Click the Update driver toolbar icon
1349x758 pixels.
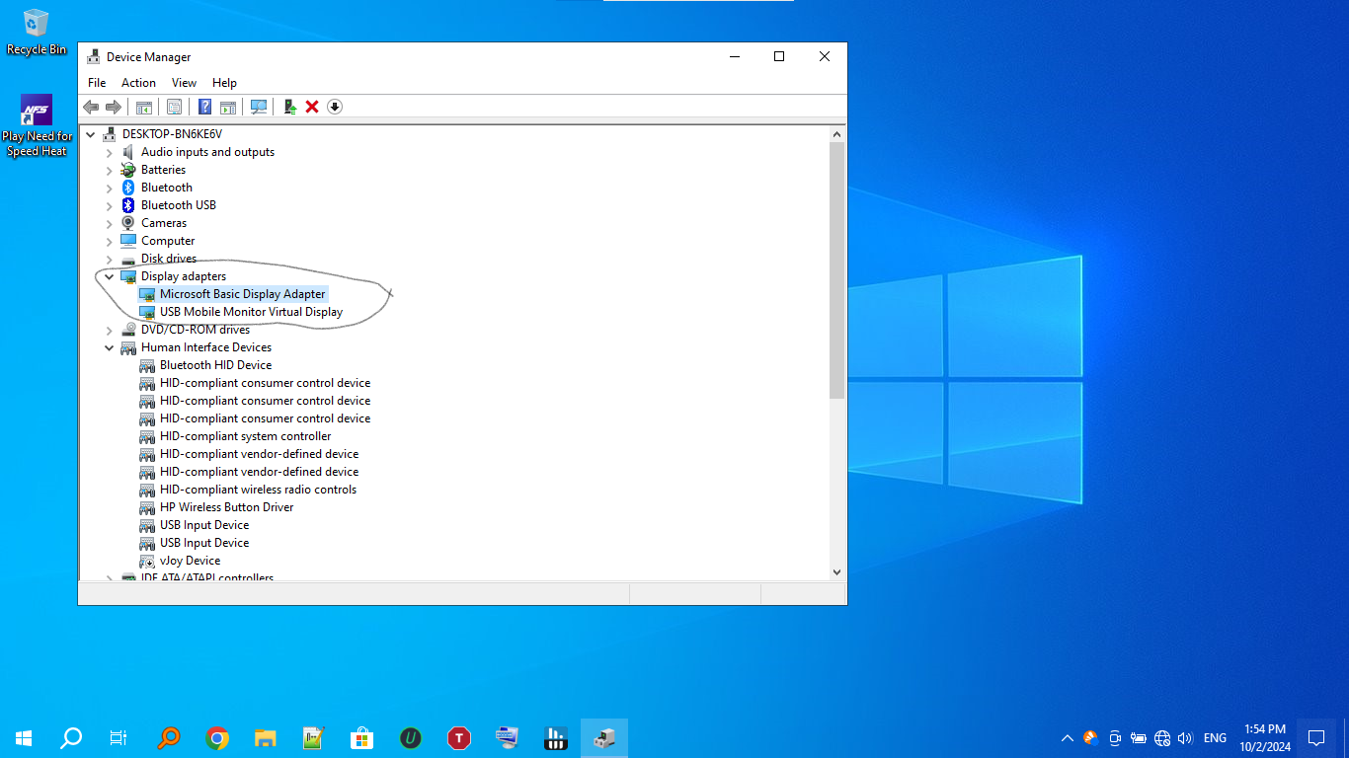point(289,107)
